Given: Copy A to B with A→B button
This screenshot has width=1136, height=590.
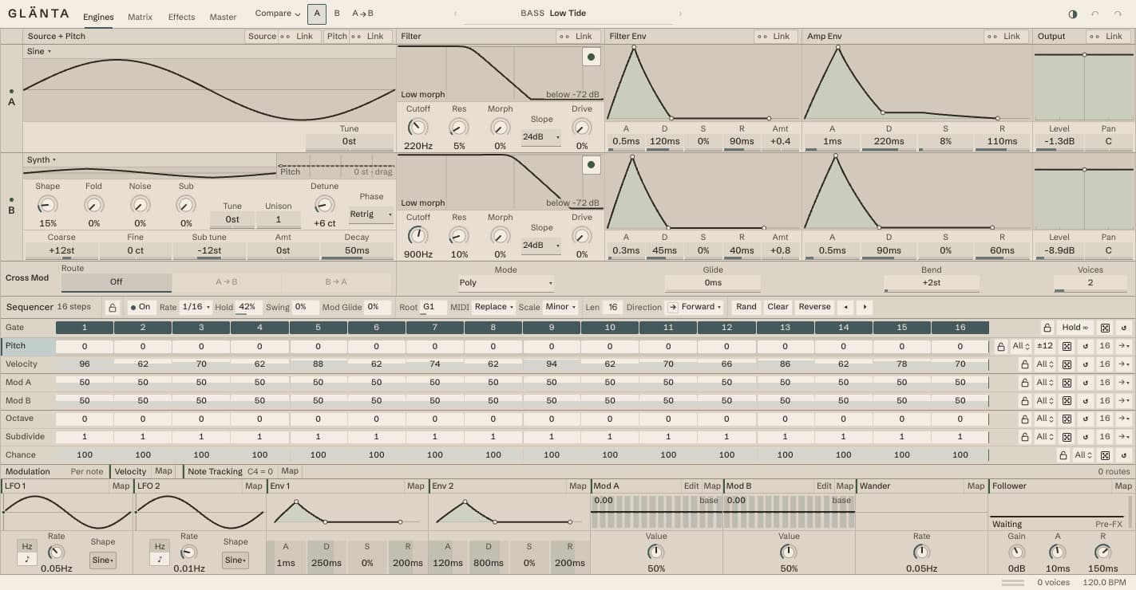Looking at the screenshot, I should pyautogui.click(x=362, y=14).
